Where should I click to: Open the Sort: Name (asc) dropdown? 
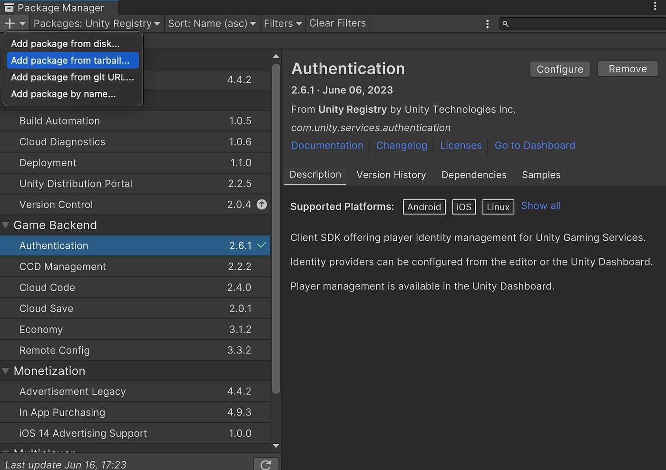tap(212, 23)
